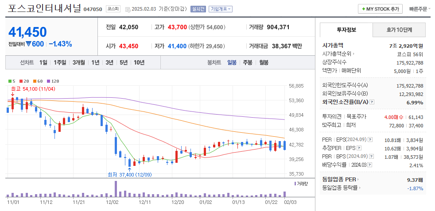Click the 실시간 badge button
This screenshot has height=211, width=435.
[198, 9]
